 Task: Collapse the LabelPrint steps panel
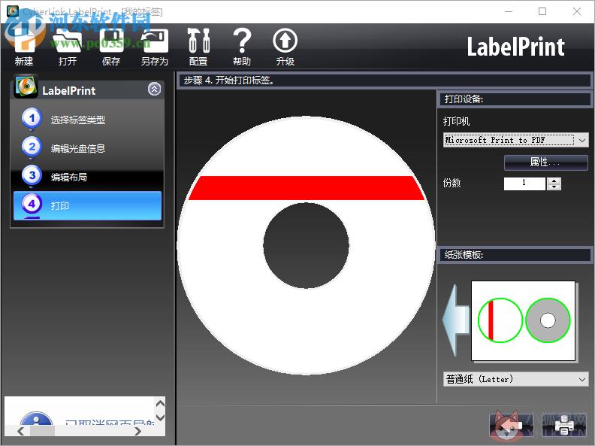click(154, 90)
